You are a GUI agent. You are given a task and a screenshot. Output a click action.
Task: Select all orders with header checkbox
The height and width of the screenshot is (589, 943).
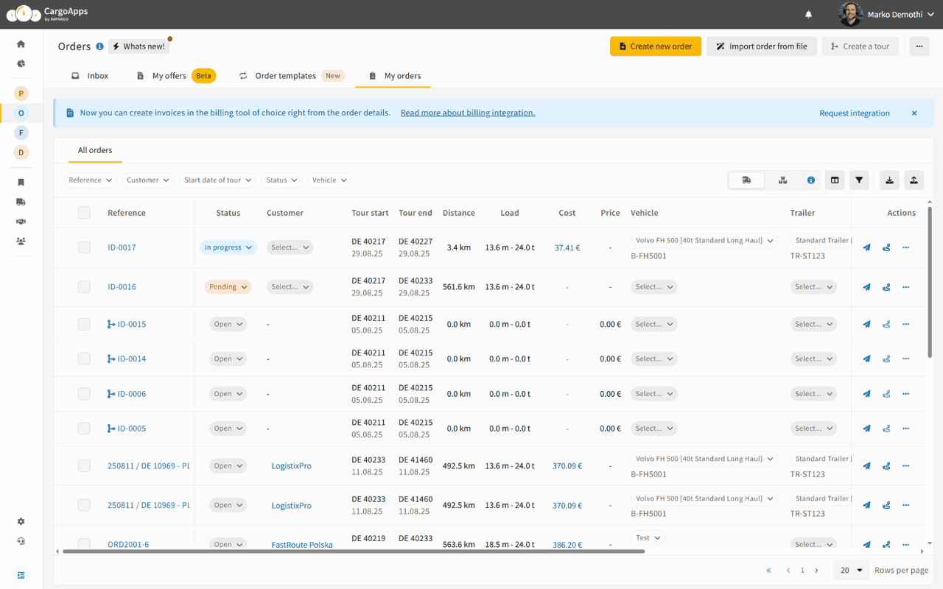click(x=84, y=213)
